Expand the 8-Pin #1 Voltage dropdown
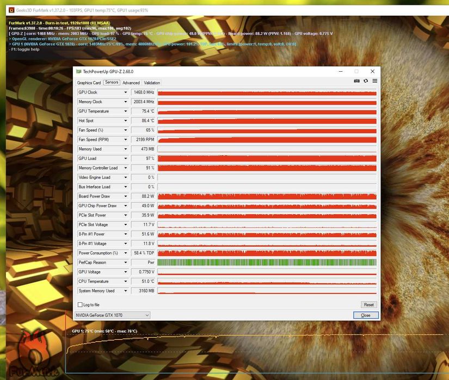Viewport: 449px width, 380px height. coord(125,244)
